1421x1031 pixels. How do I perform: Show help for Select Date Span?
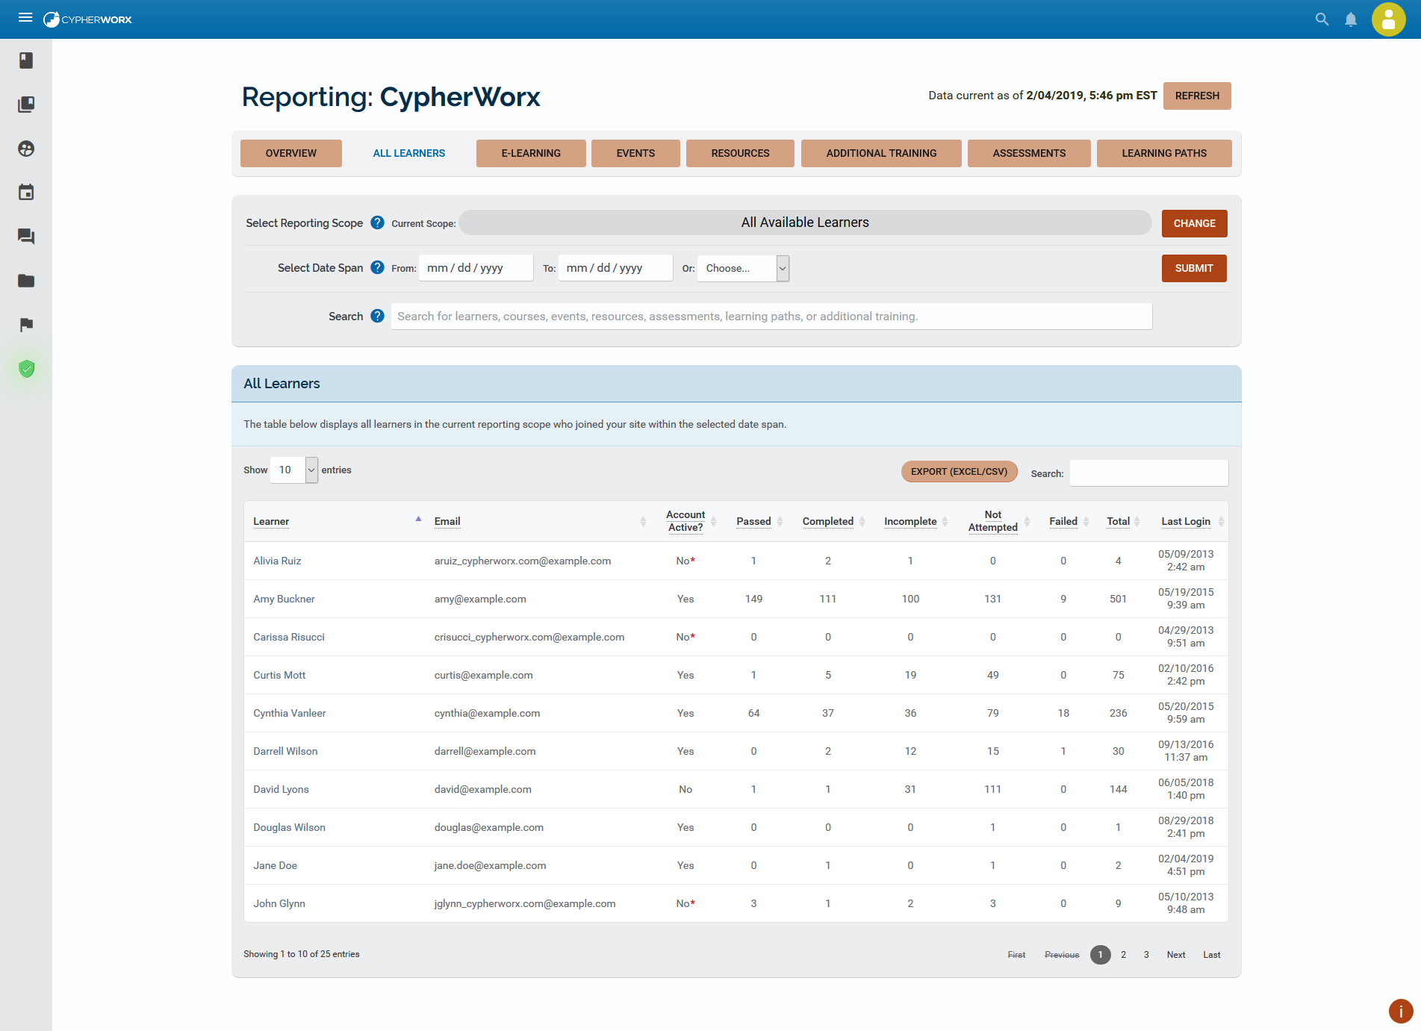[x=377, y=267]
